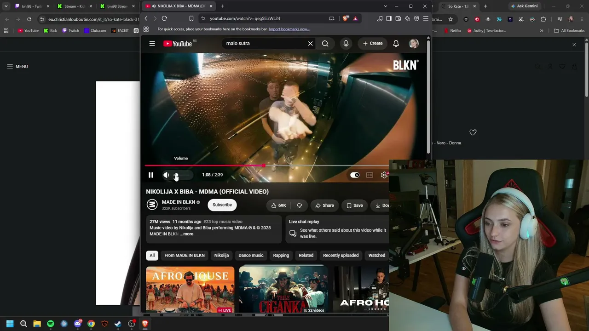Open the Brave Wallet icon

398,18
